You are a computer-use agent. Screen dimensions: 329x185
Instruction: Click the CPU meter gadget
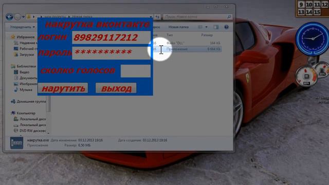point(306,77)
